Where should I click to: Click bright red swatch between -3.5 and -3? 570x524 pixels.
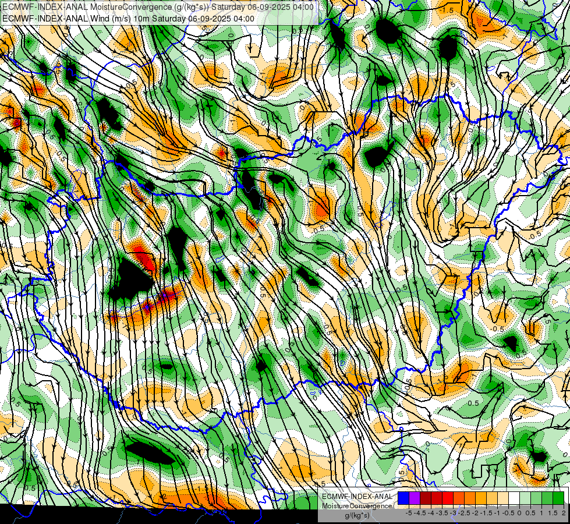pos(448,498)
